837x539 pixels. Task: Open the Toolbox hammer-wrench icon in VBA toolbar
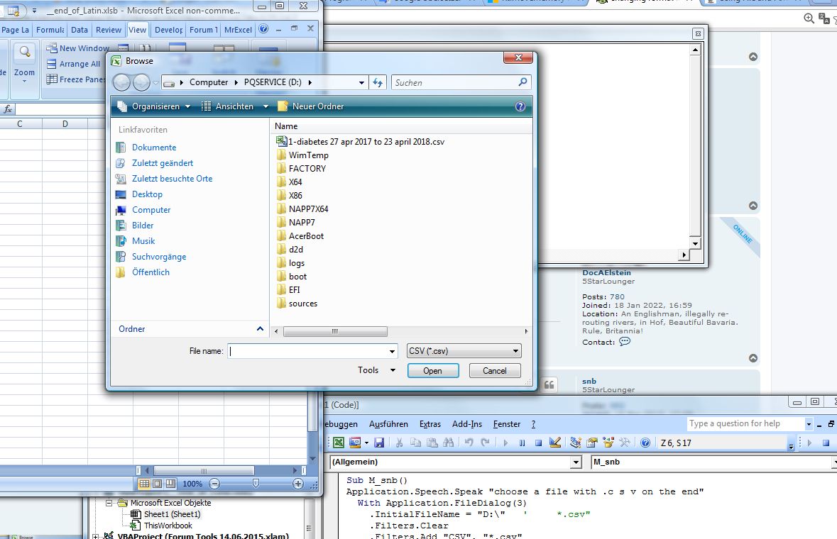[x=625, y=443]
